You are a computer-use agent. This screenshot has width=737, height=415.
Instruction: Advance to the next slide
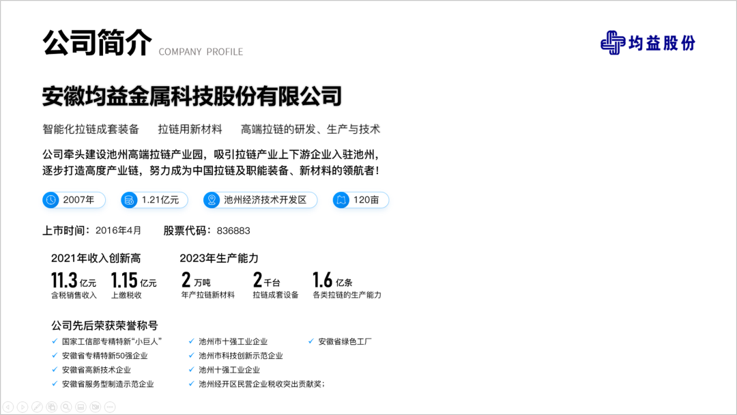tap(23, 407)
